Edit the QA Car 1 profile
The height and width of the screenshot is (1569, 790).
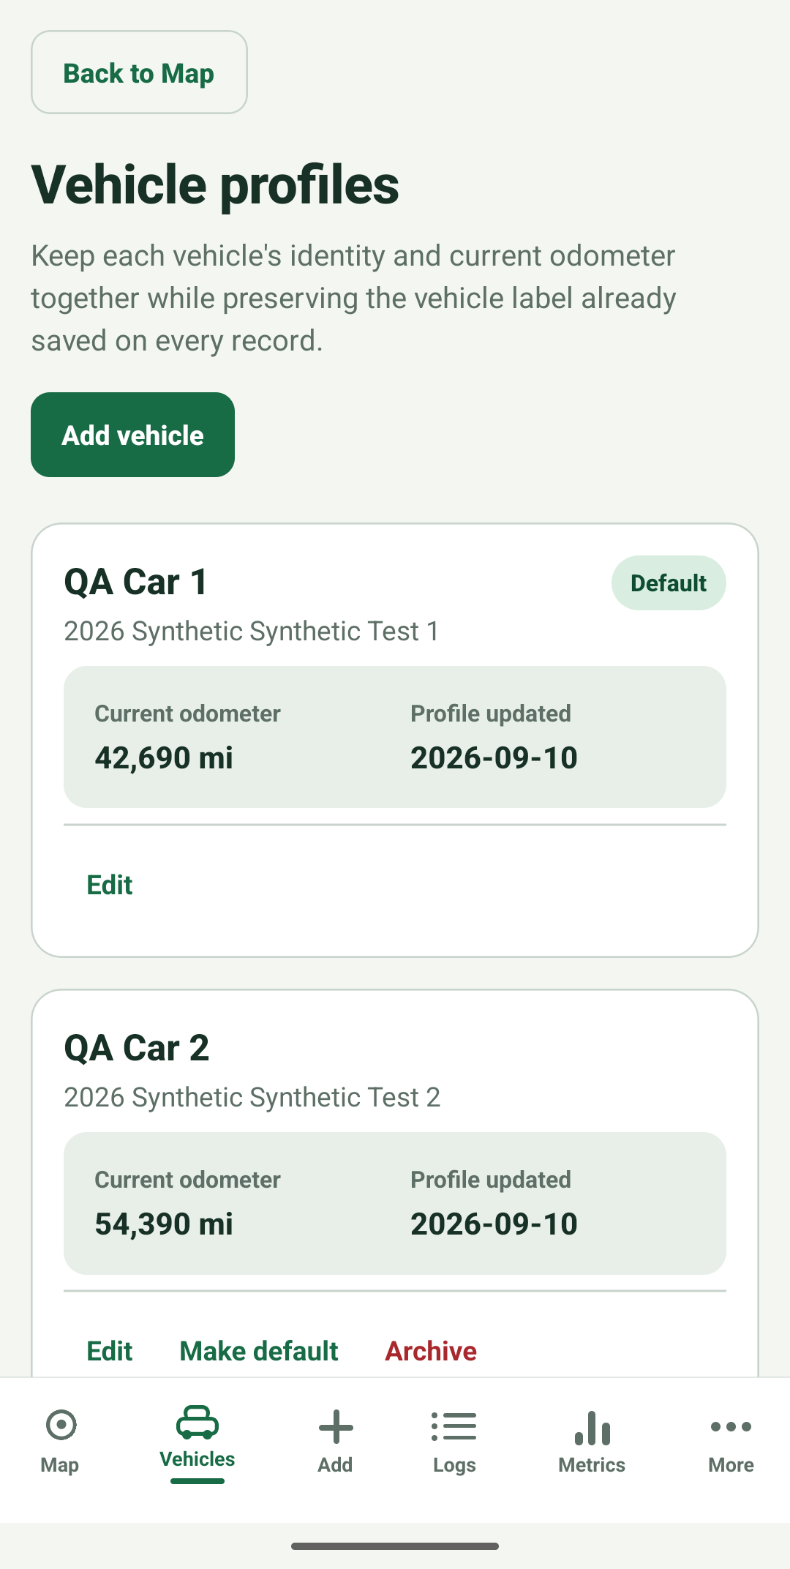(110, 885)
